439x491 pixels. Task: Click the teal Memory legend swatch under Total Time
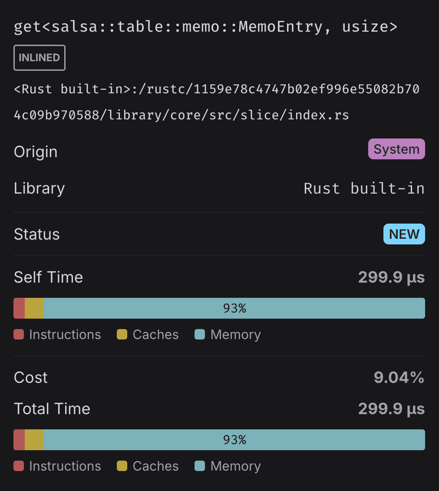(200, 466)
